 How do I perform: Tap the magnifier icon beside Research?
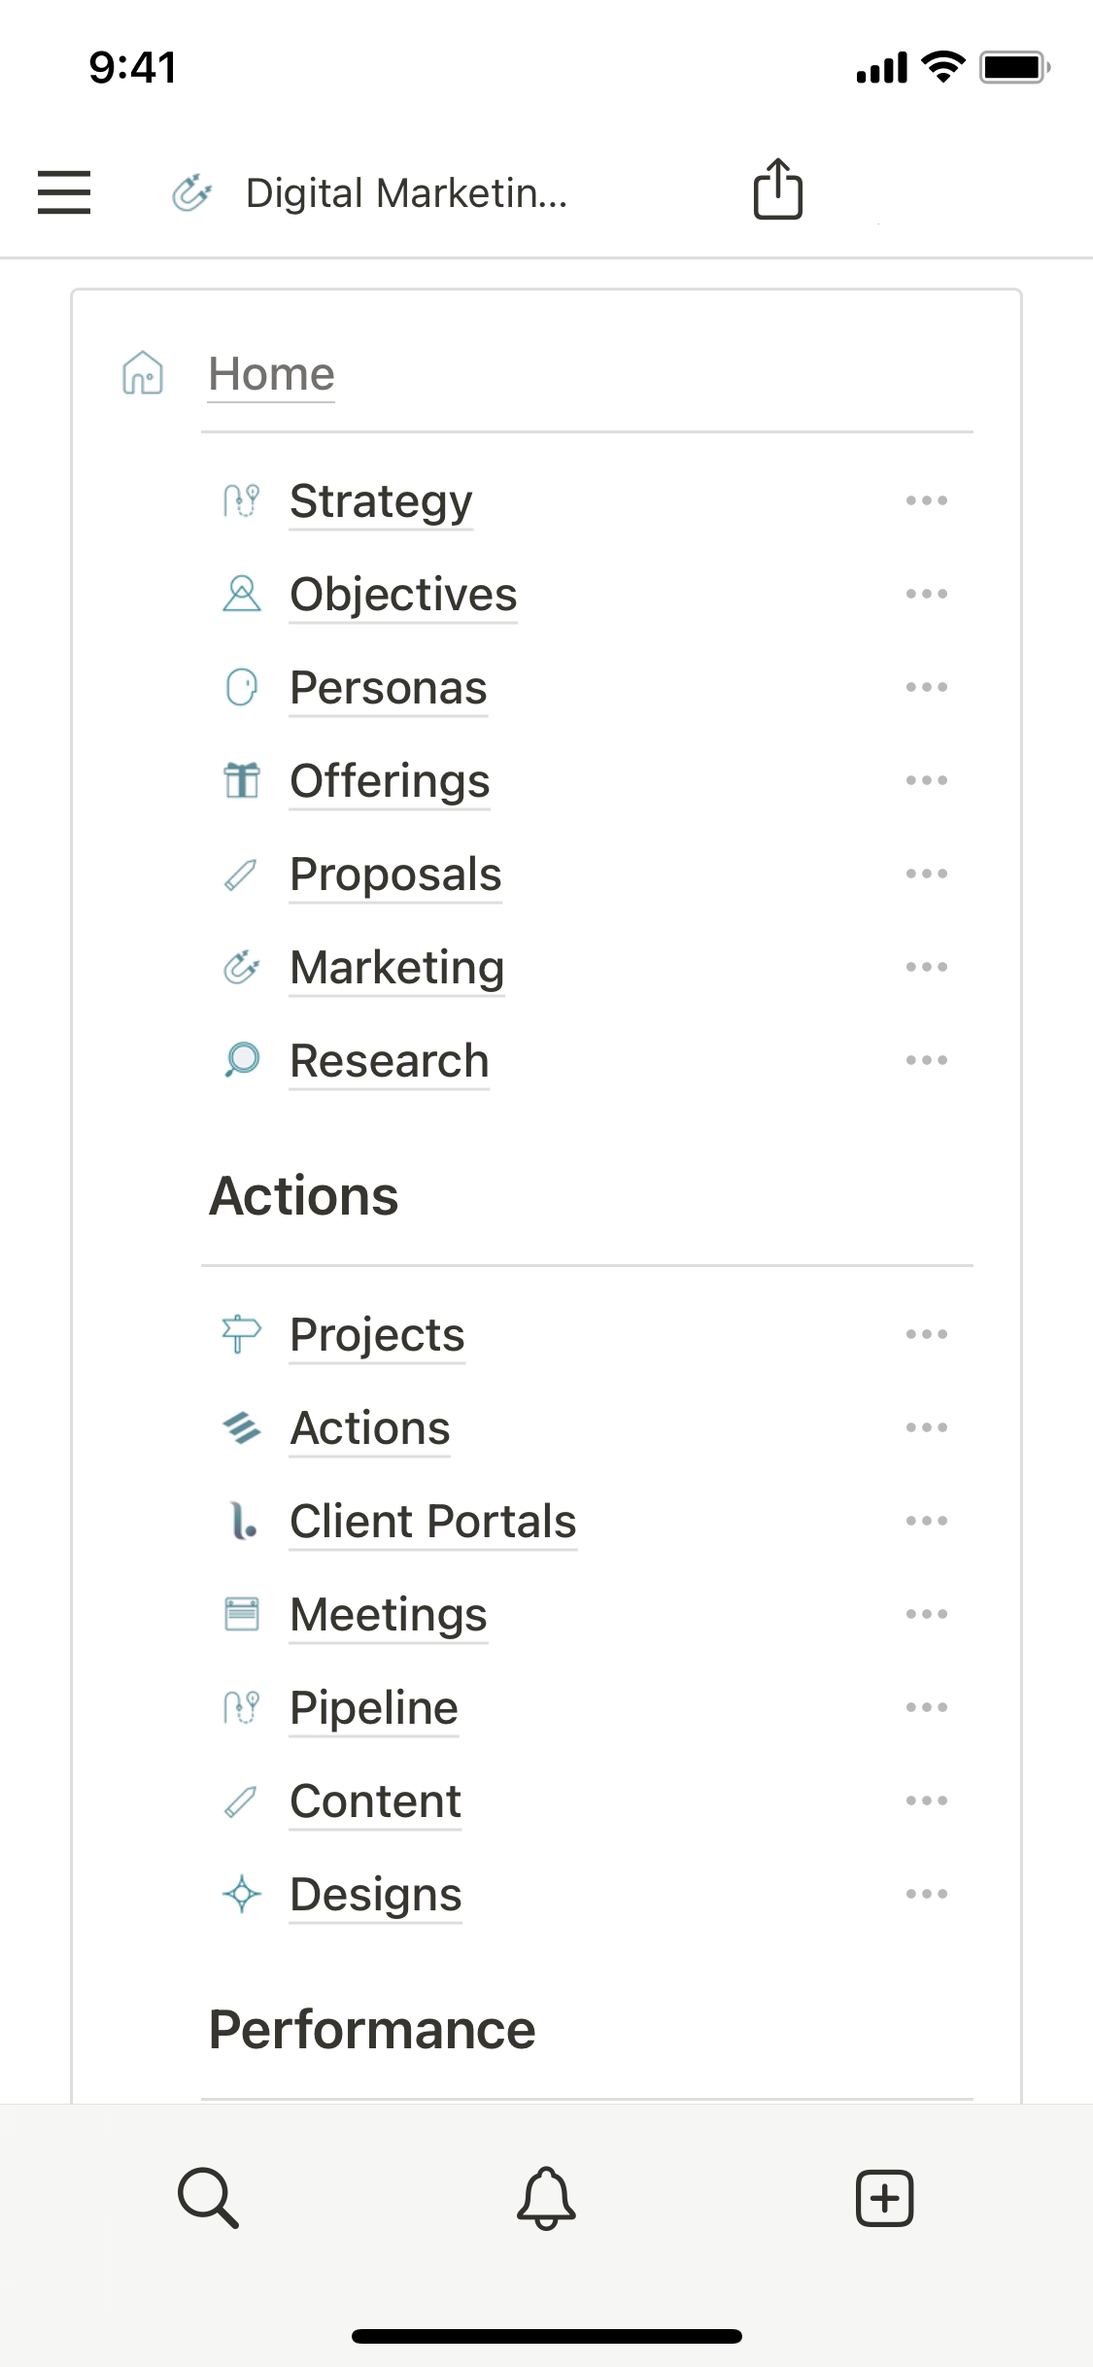coord(242,1060)
